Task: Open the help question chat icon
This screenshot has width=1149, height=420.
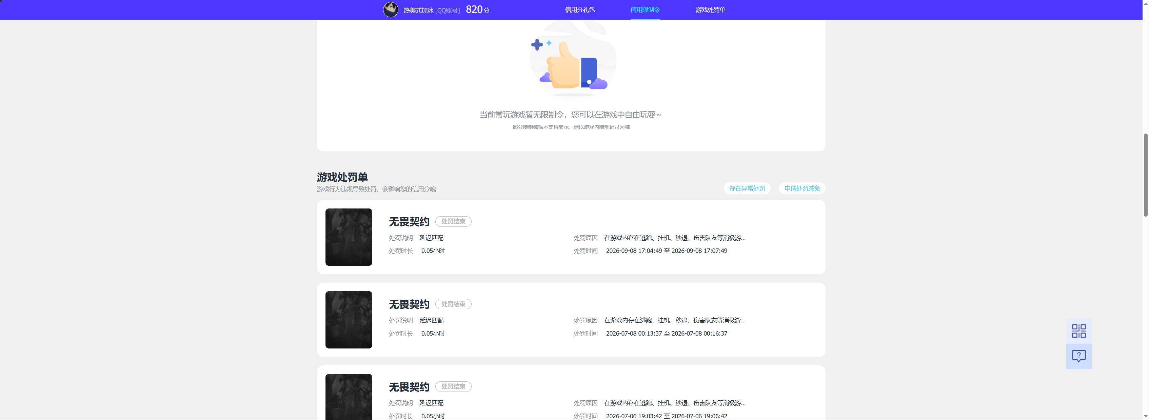Action: tap(1078, 356)
